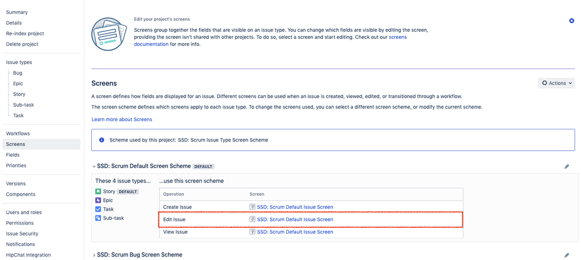Dismiss the screens info banner with the close icon
The height and width of the screenshot is (260, 581).
[x=571, y=21]
